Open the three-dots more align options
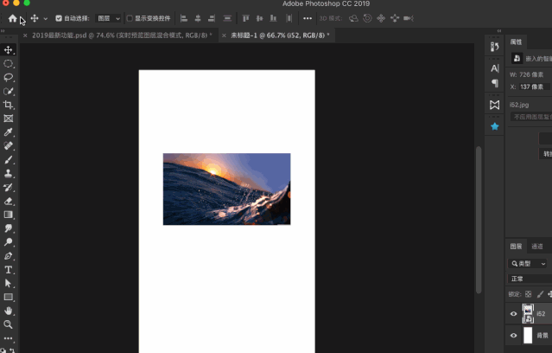The width and height of the screenshot is (552, 353). click(x=308, y=18)
